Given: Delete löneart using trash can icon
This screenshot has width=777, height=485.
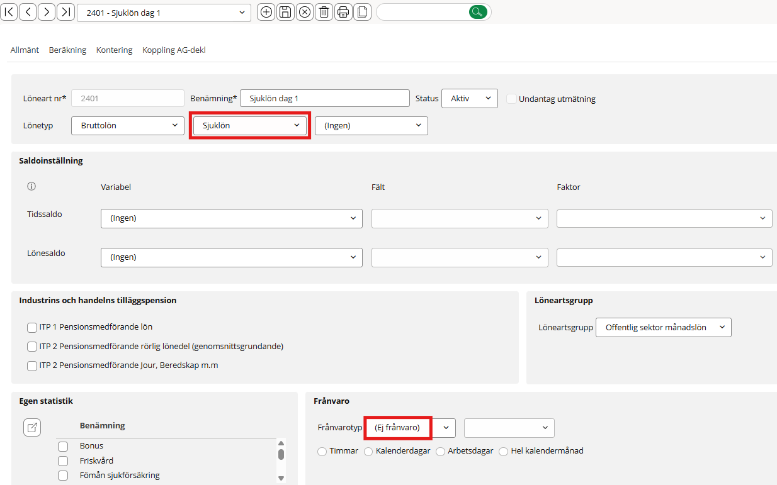Looking at the screenshot, I should click(324, 12).
